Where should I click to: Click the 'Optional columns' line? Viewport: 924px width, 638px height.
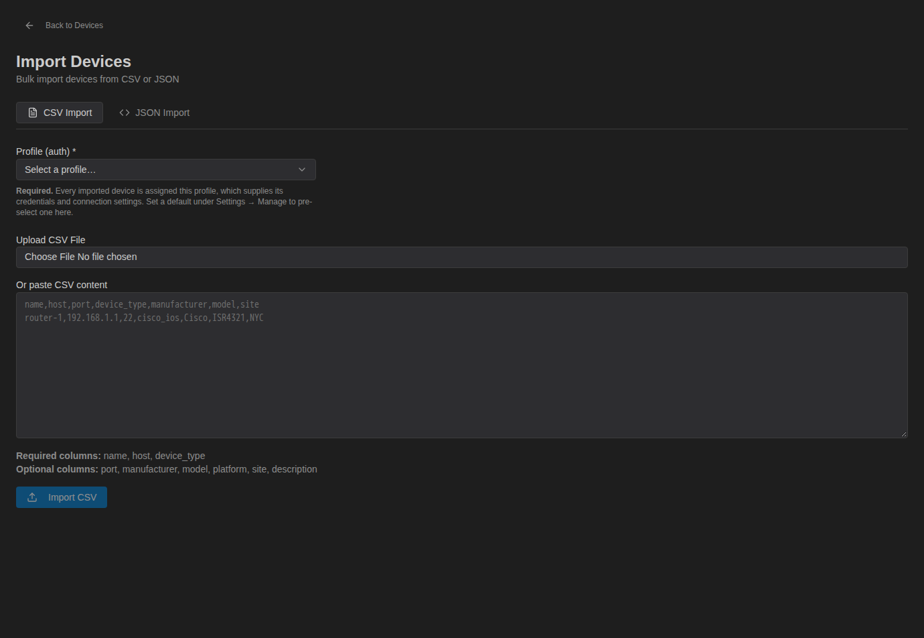tap(167, 469)
